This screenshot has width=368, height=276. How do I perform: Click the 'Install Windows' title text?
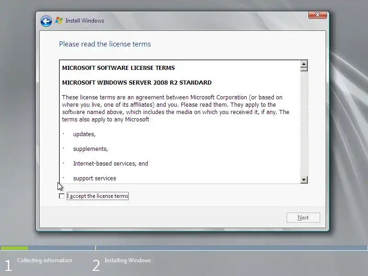(85, 21)
